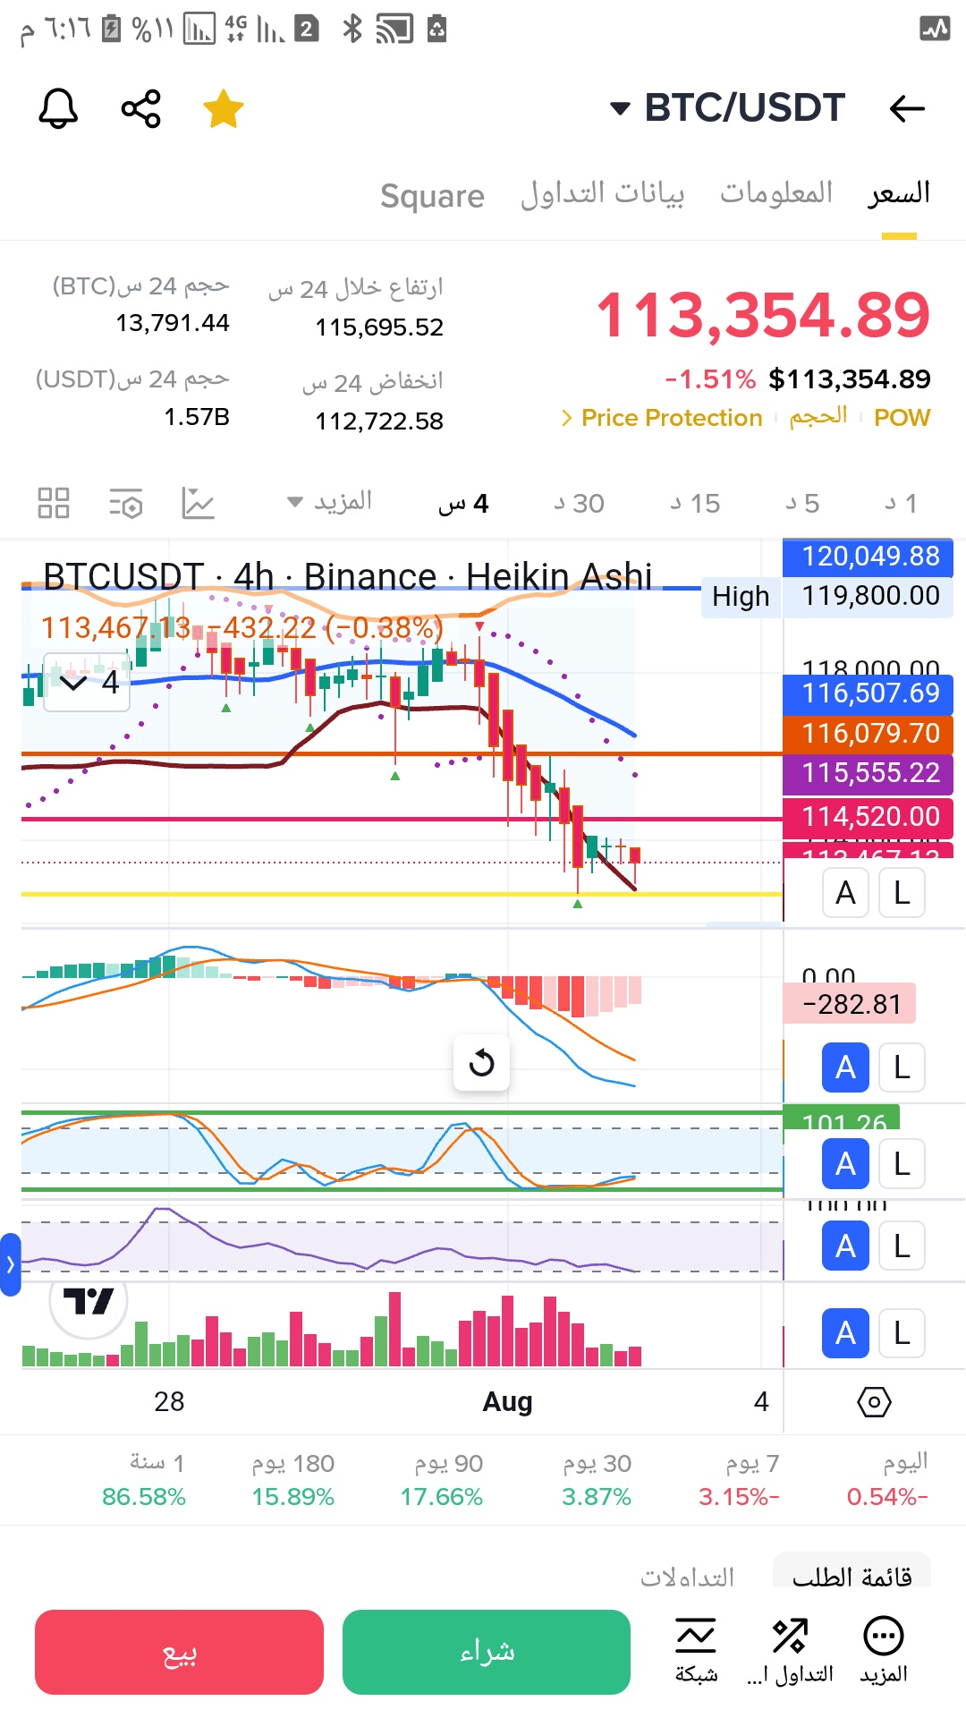Tap the -282.81 MACD value label
This screenshot has width=966, height=1718.
(850, 1004)
